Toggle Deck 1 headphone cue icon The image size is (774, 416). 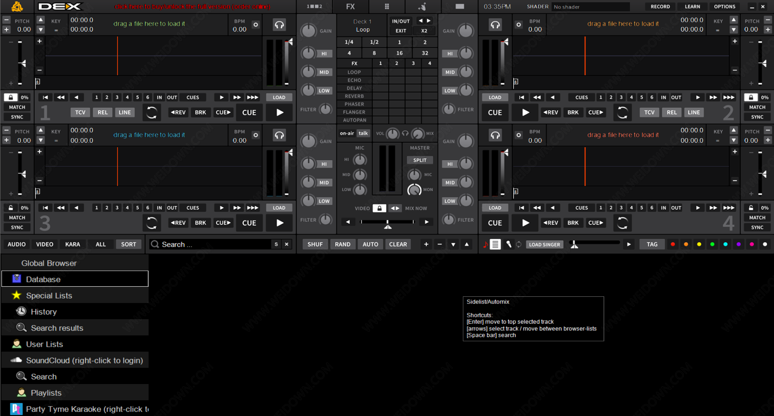tap(279, 25)
